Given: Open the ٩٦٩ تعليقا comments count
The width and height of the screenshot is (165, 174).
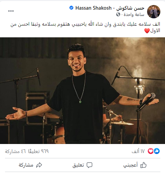Looking at the screenshot, I should coord(39,151).
